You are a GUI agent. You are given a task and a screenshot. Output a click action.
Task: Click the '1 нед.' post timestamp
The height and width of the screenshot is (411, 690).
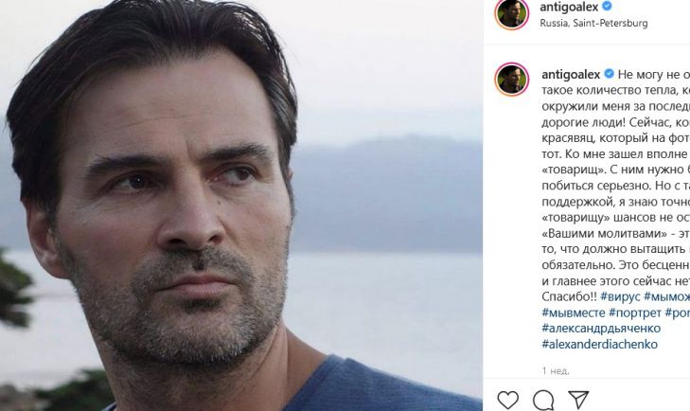click(x=556, y=371)
